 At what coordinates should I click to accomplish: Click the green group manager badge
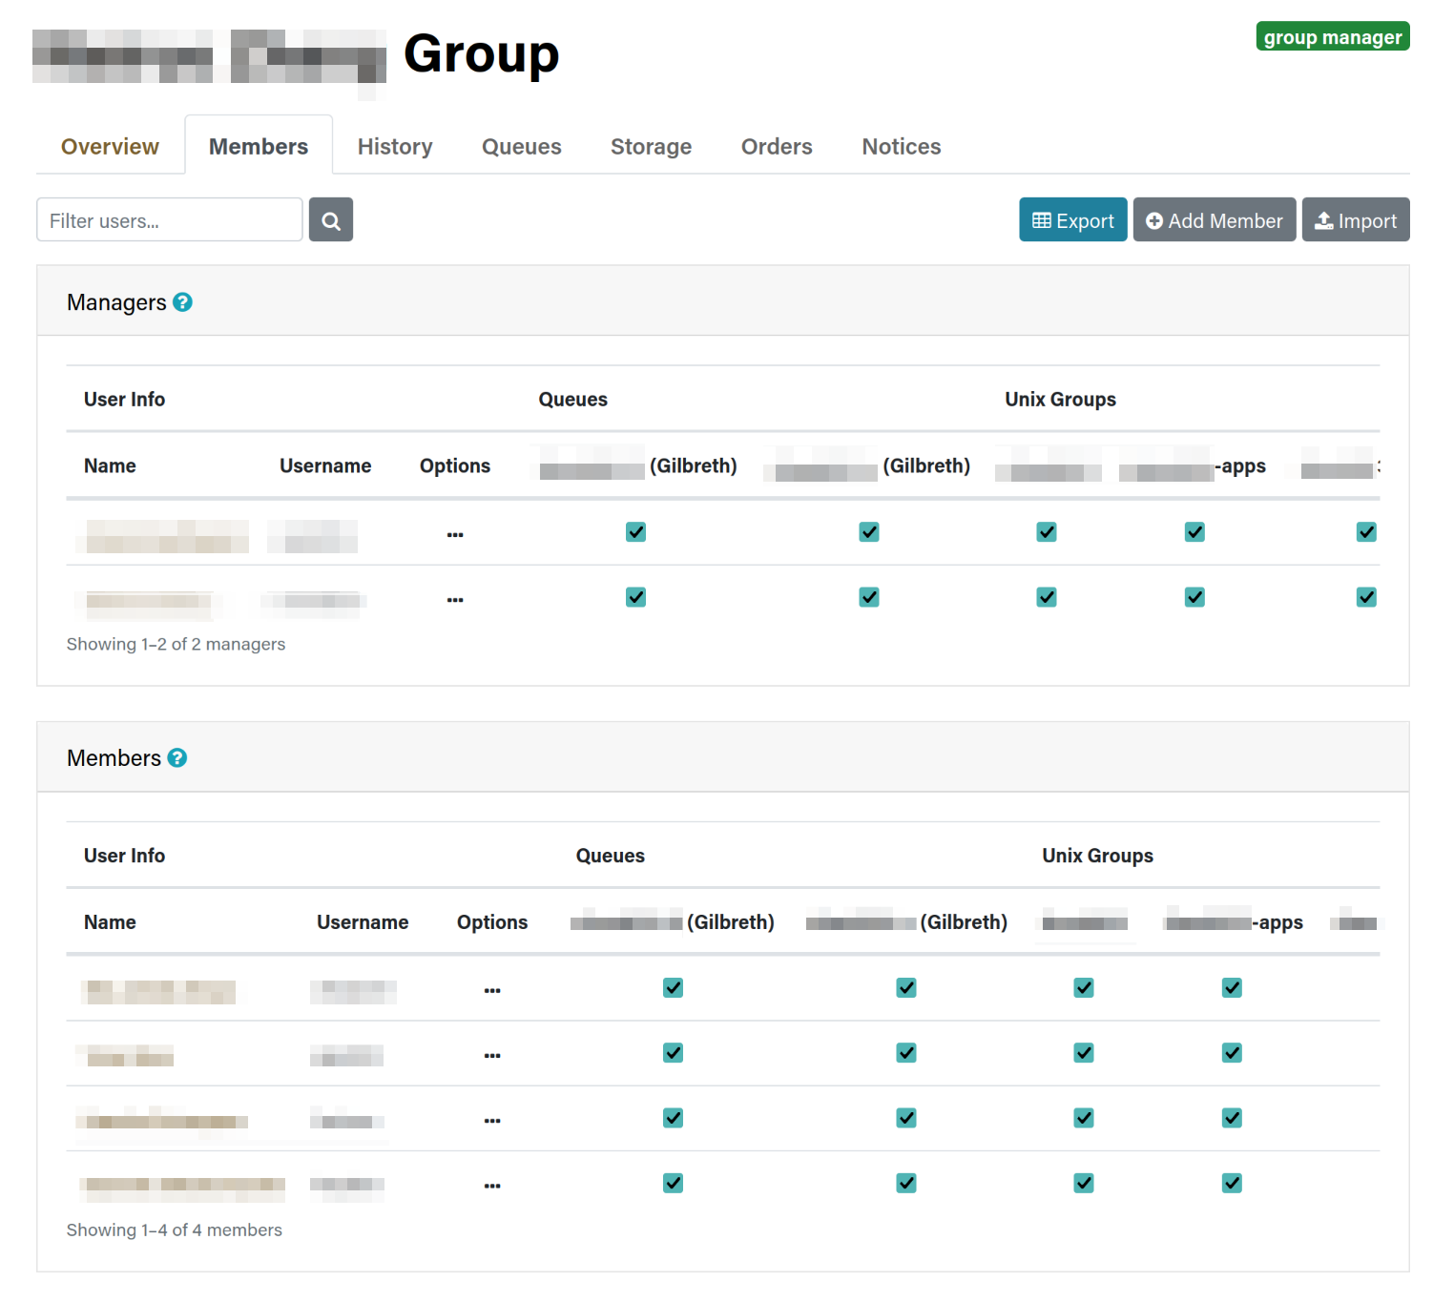click(1333, 36)
